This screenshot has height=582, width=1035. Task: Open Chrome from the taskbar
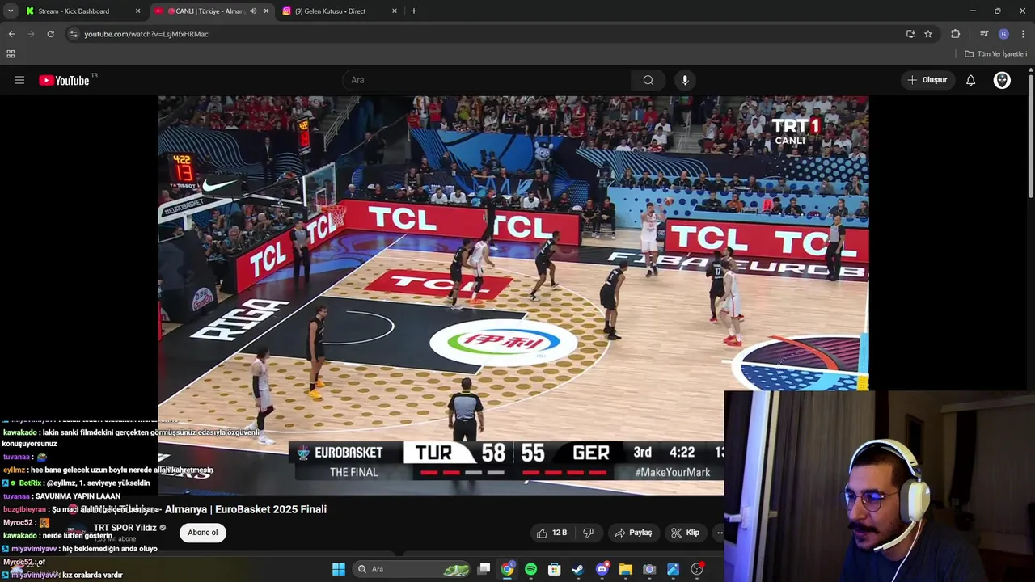pos(507,569)
